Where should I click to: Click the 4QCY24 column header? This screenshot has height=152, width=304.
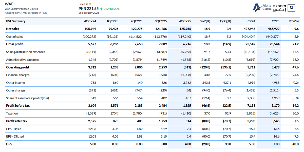(x=90, y=21)
